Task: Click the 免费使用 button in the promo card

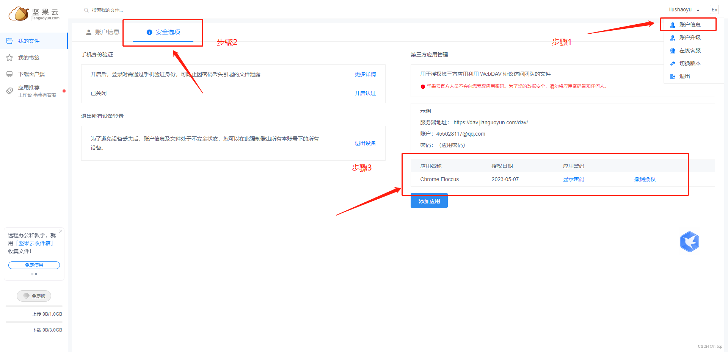Action: click(34, 265)
